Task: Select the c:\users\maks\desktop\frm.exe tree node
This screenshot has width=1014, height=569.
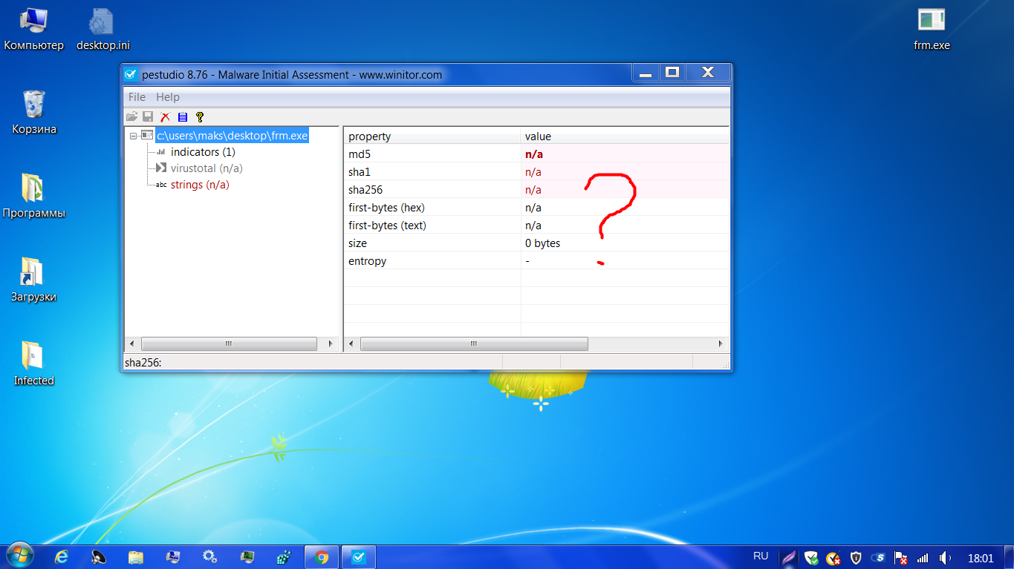Action: 232,136
